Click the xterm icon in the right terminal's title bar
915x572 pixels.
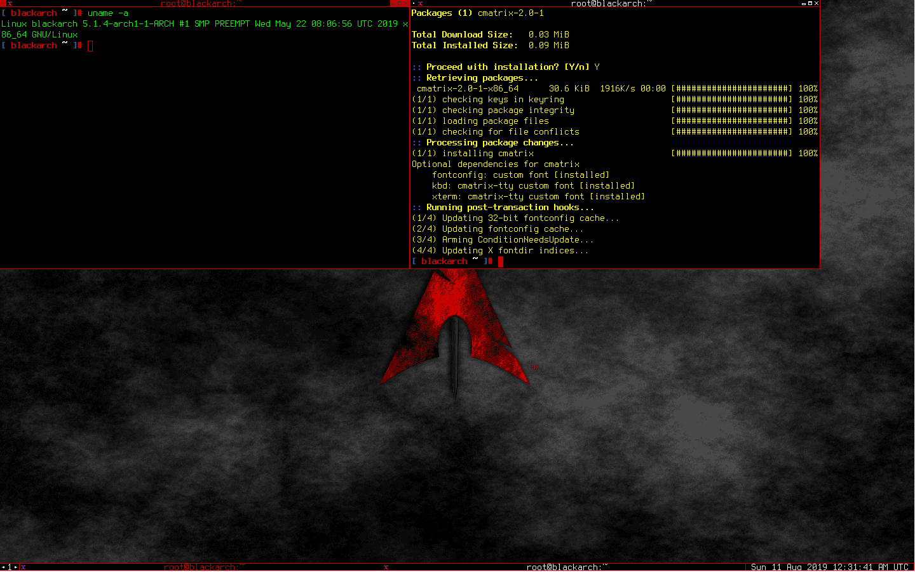point(420,3)
